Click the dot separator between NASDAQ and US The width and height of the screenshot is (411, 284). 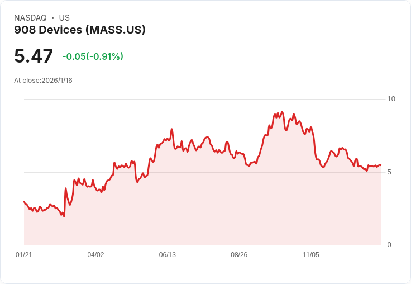[52, 18]
